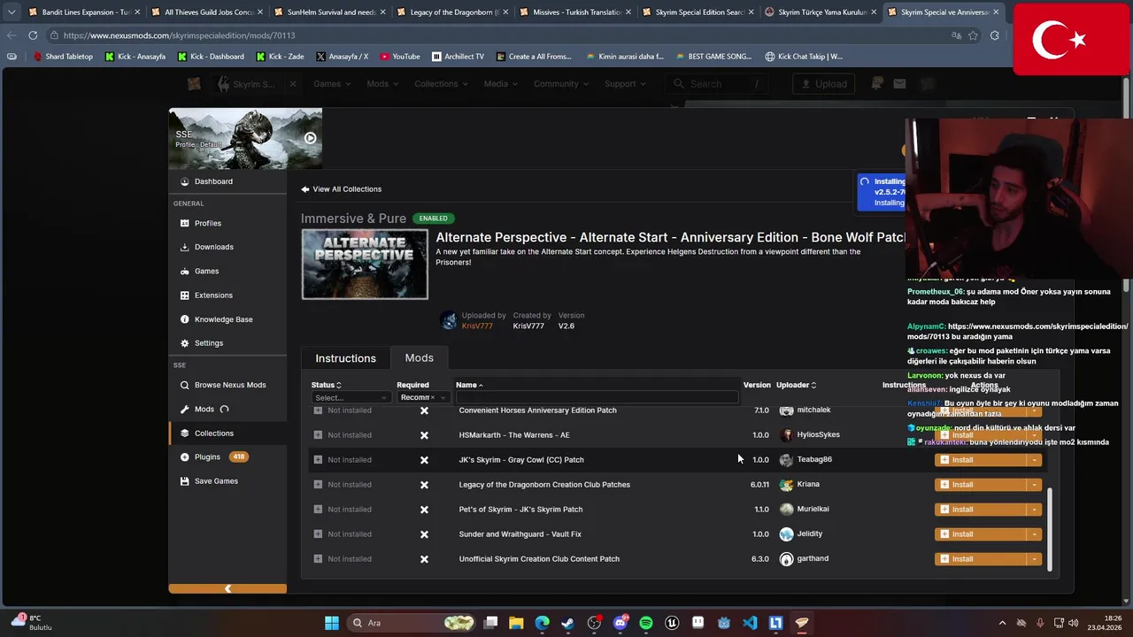Open Extensions page in sidebar
The image size is (1133, 637).
pos(213,295)
